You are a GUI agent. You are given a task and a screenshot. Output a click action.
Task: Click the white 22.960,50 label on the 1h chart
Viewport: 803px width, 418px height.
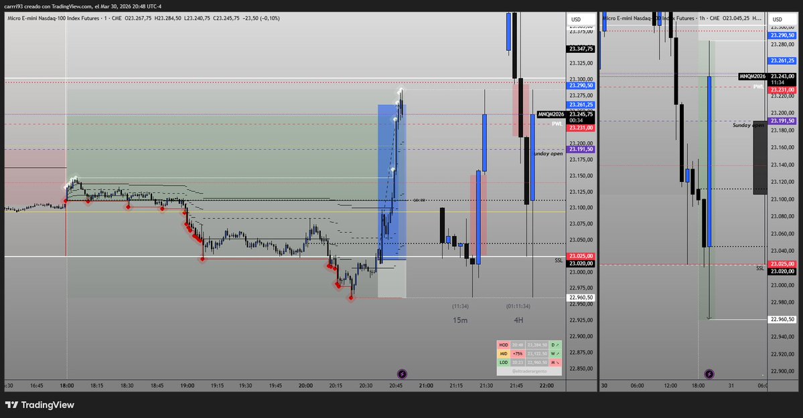pos(782,319)
